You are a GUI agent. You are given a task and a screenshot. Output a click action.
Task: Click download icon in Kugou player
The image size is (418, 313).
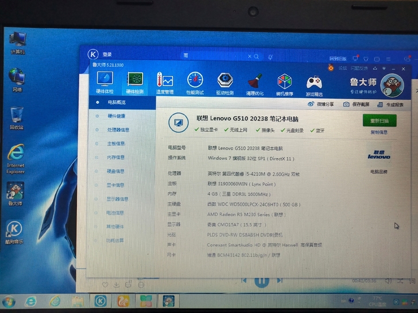click(117, 285)
